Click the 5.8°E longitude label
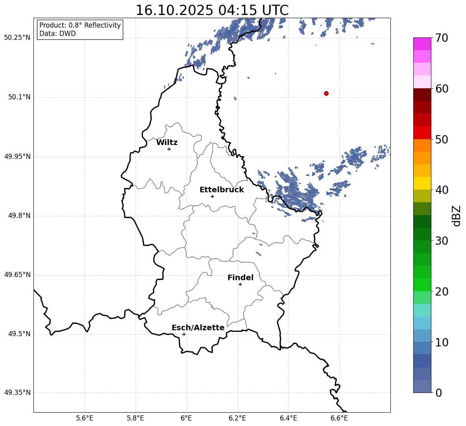 tap(135, 418)
